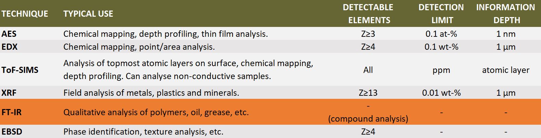Select the Z≥13 detectable elements cell
The width and height of the screenshot is (541, 138).
coord(368,93)
